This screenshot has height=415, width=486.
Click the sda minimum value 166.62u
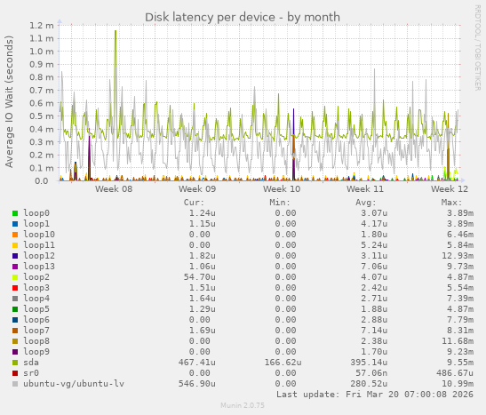tap(283, 363)
